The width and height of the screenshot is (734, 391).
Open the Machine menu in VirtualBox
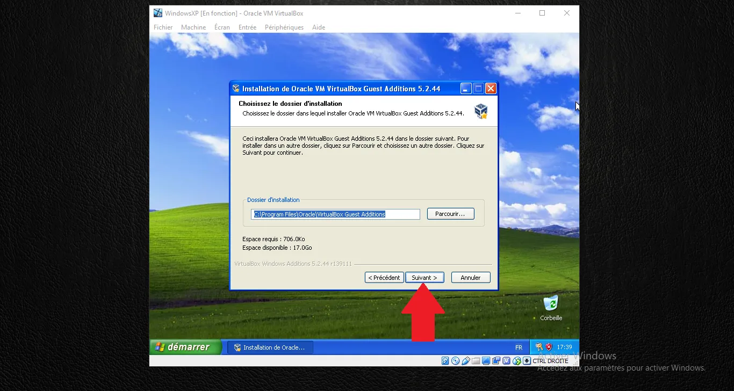pyautogui.click(x=193, y=27)
